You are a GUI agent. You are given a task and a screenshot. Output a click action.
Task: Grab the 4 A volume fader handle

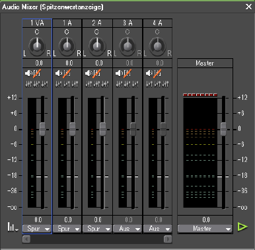point(163,129)
